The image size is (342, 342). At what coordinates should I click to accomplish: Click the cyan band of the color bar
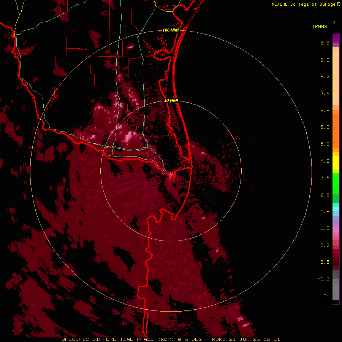click(336, 209)
